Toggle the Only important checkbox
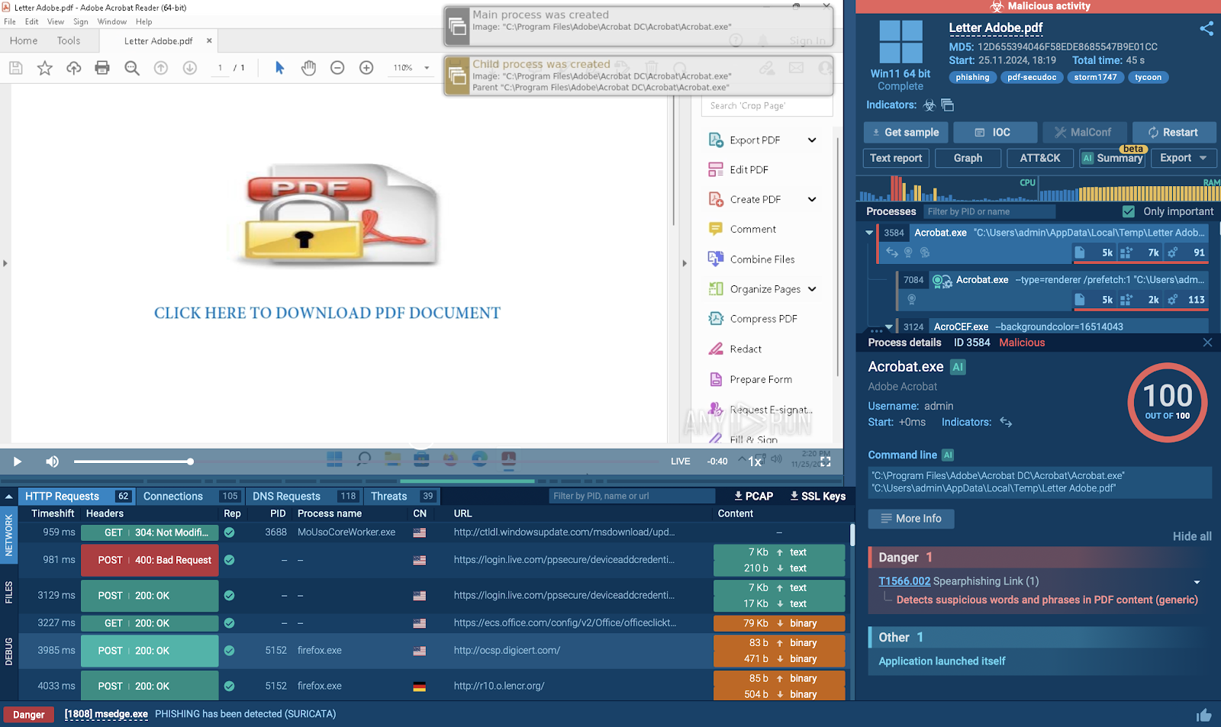This screenshot has height=727, width=1221. coord(1129,211)
